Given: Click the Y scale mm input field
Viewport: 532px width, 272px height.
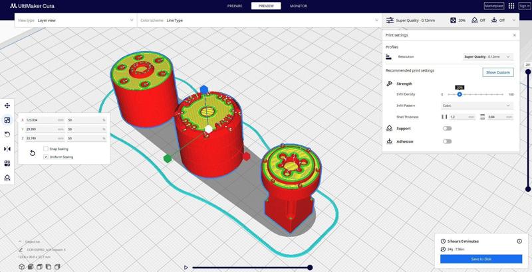Looking at the screenshot, I should 43,129.
